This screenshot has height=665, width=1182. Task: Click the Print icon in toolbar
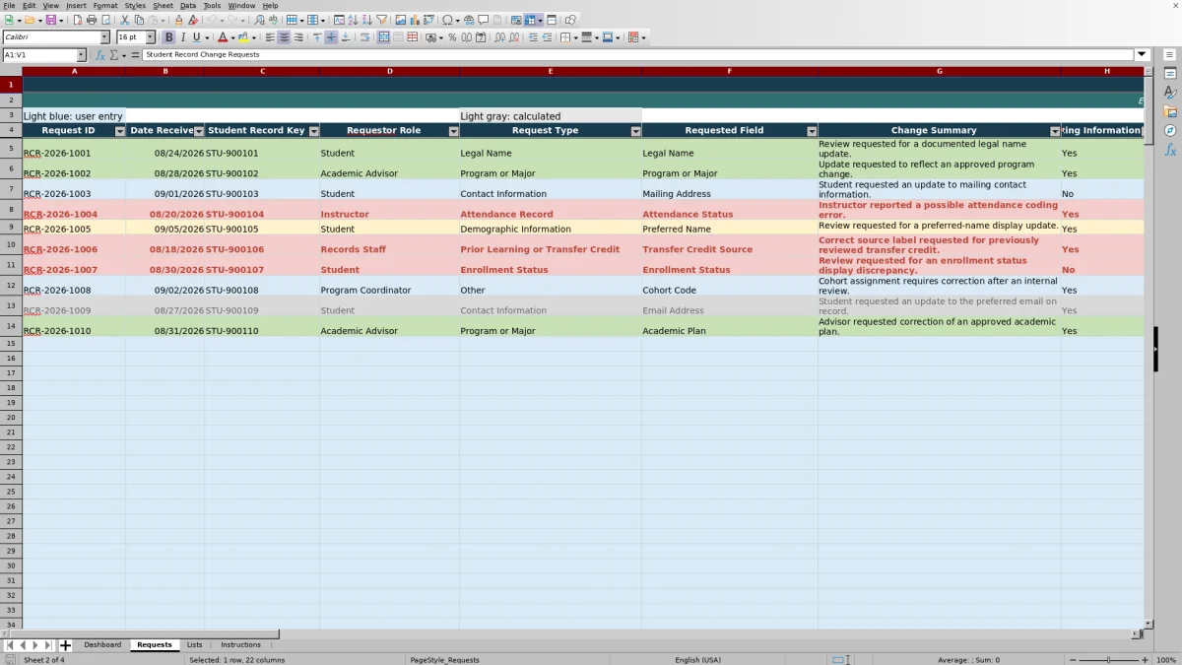(x=92, y=20)
